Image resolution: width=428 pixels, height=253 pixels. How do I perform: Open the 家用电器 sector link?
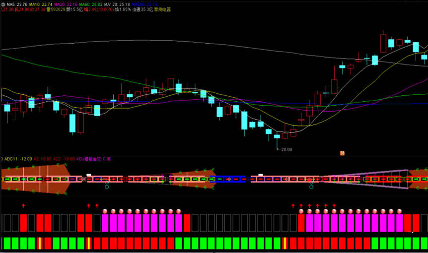[x=162, y=9]
